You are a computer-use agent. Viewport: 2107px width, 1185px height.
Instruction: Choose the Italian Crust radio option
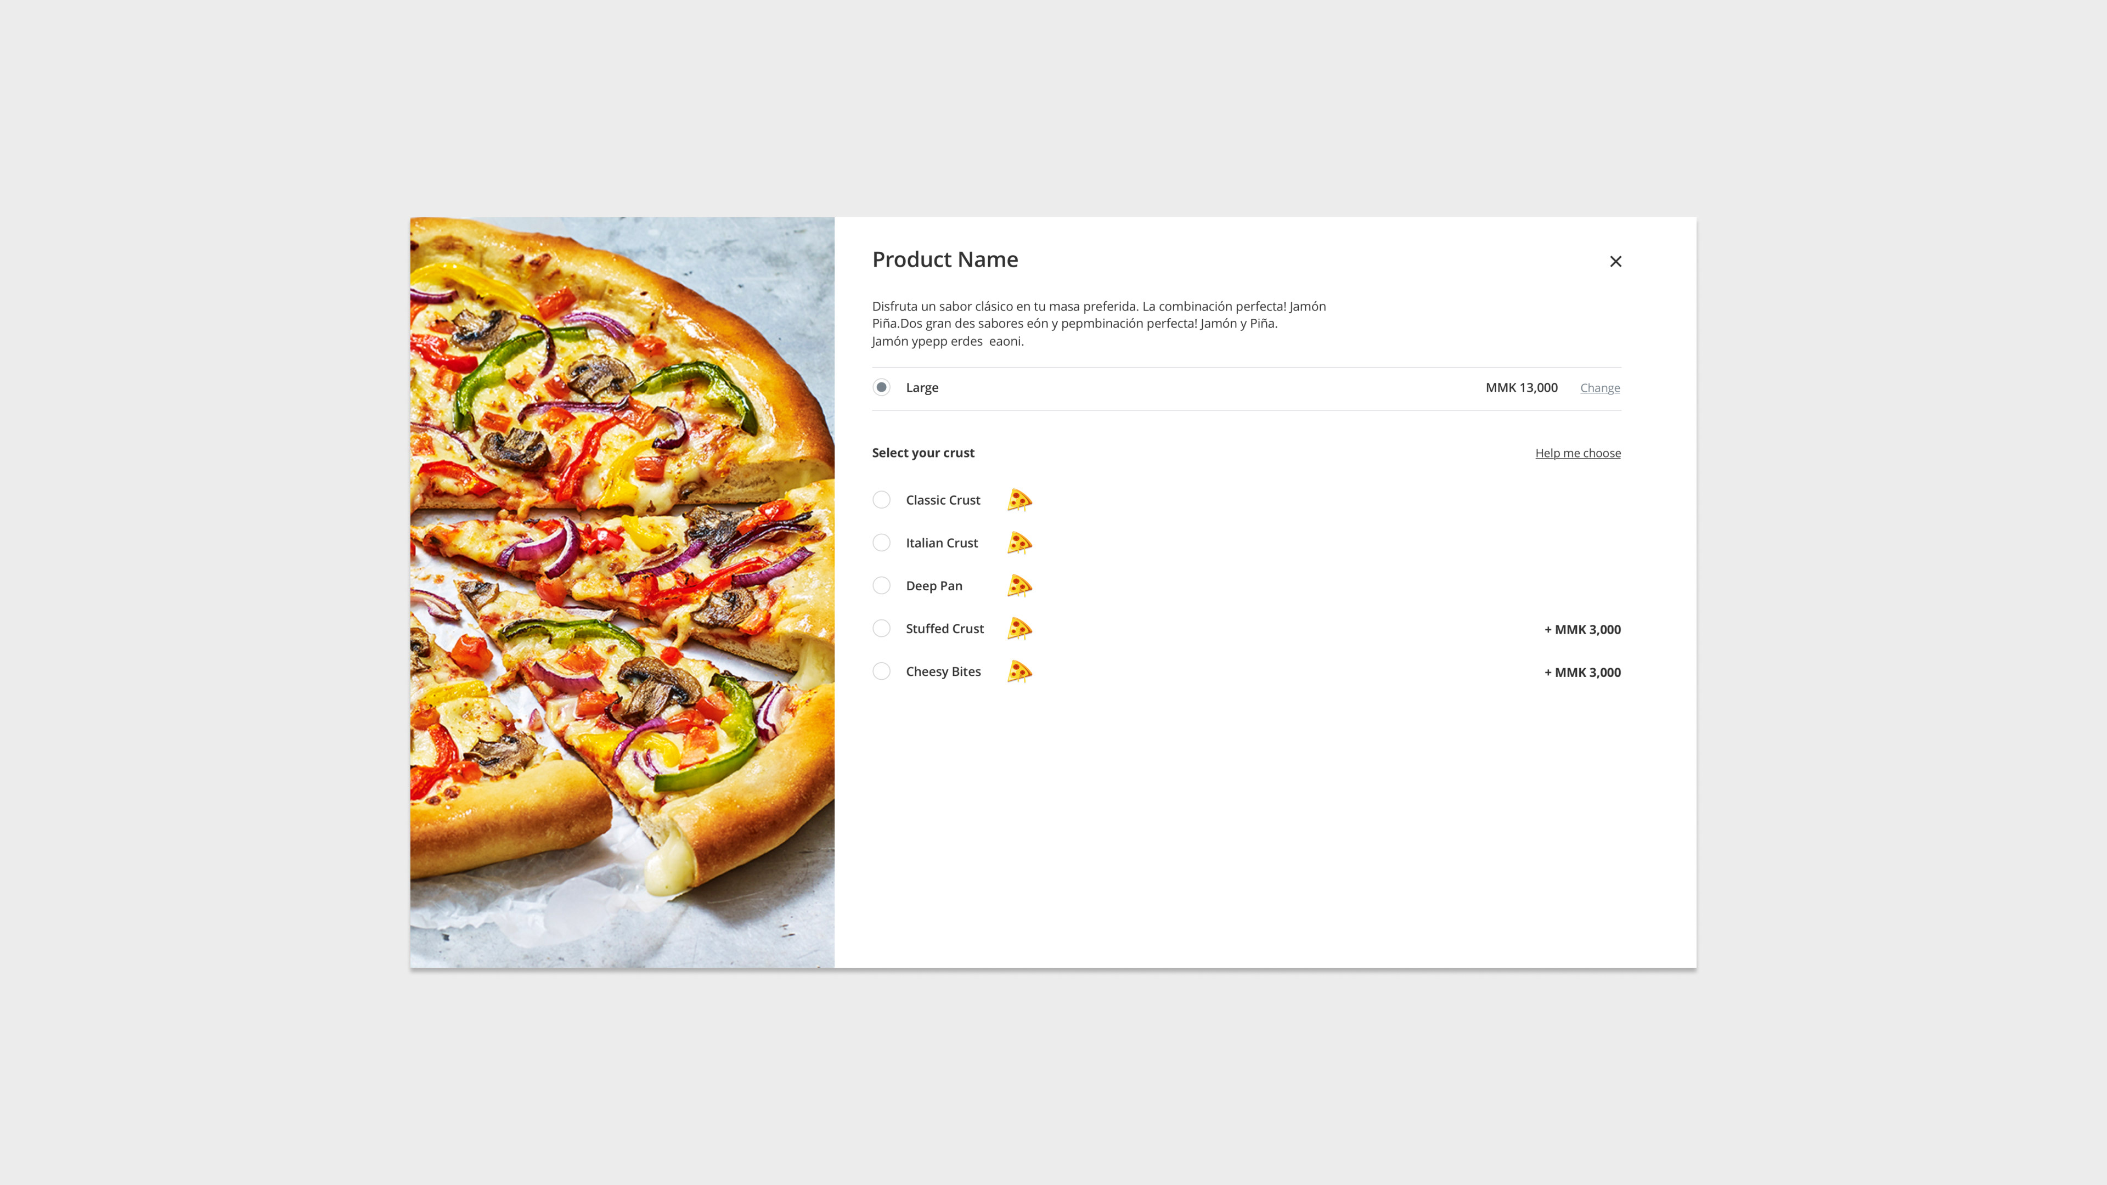[881, 543]
